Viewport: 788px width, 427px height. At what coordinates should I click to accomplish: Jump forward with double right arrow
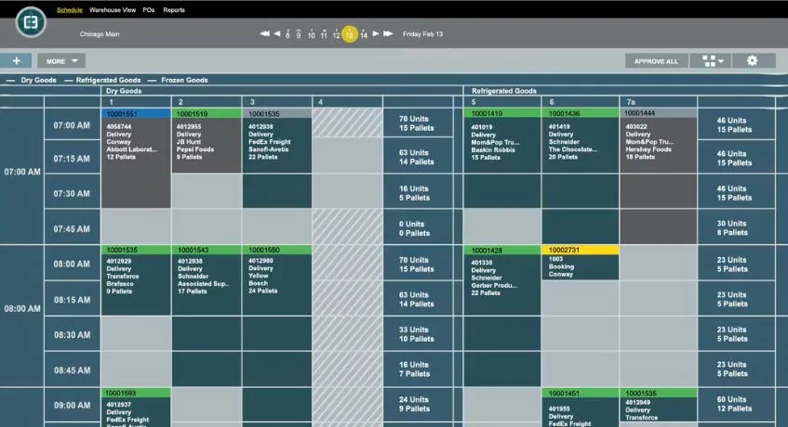coord(388,33)
